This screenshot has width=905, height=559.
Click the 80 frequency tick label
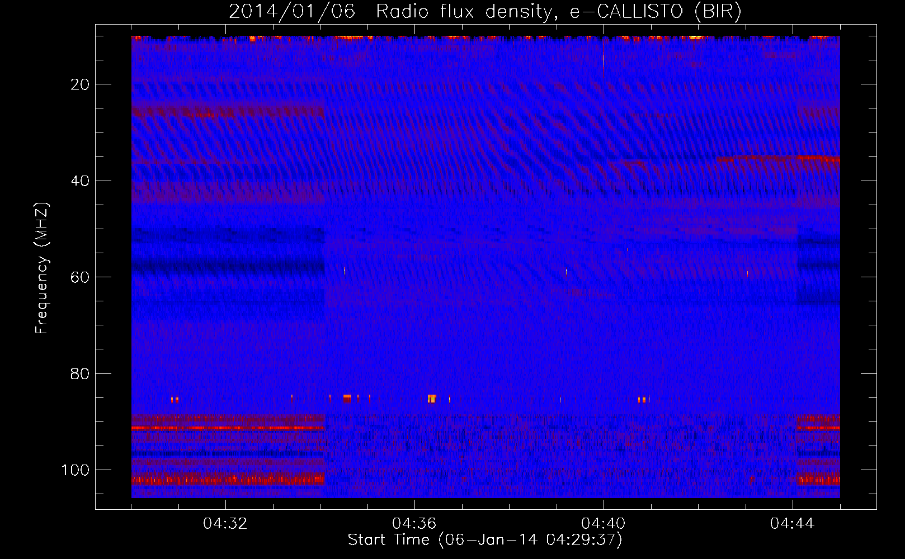[x=81, y=374]
